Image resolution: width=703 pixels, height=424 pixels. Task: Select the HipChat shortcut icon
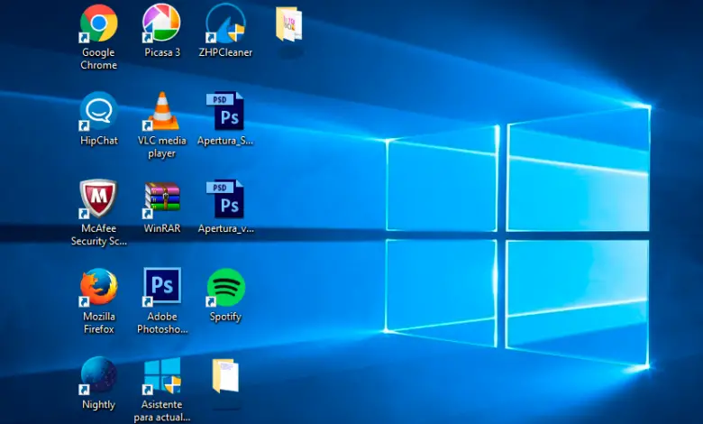pyautogui.click(x=98, y=111)
